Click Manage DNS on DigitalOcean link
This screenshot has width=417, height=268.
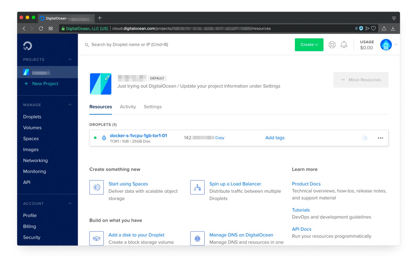click(241, 235)
